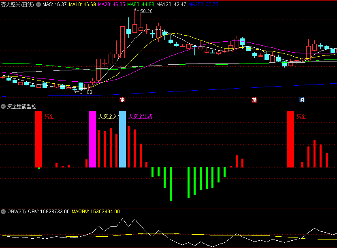This screenshot has width=337, height=248.
Task: Click the OBV(30) indicator name
Action: tap(17, 212)
